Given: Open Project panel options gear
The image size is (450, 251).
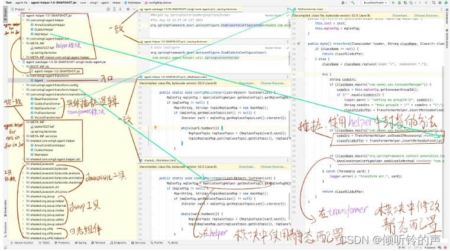Looking at the screenshot, I should coord(128,9).
